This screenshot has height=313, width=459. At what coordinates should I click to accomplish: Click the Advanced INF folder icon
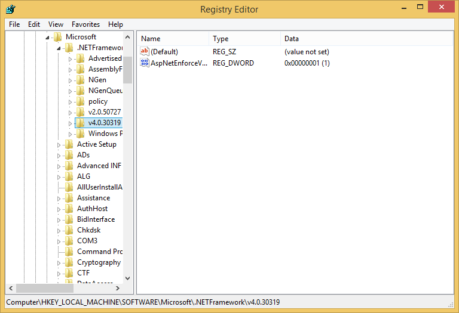tap(69, 166)
